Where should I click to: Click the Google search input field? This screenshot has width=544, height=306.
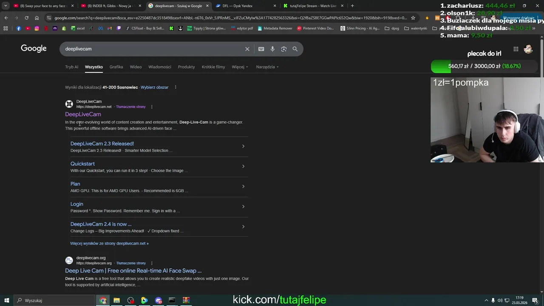[153, 49]
